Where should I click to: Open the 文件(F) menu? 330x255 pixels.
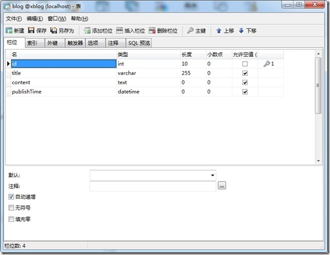[14, 18]
